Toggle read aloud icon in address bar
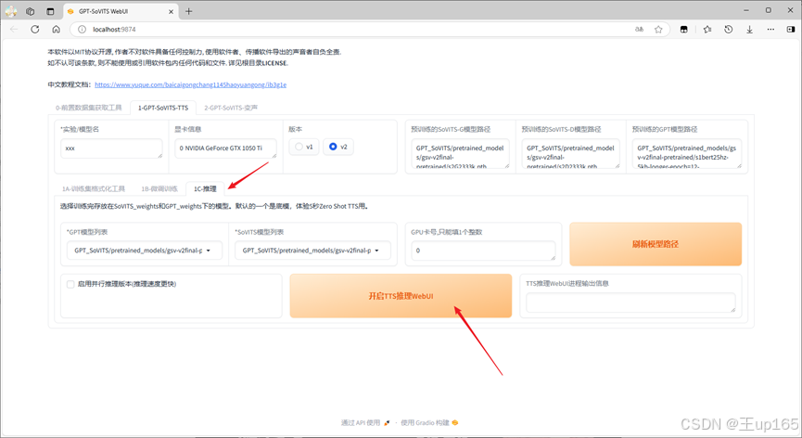 click(640, 29)
